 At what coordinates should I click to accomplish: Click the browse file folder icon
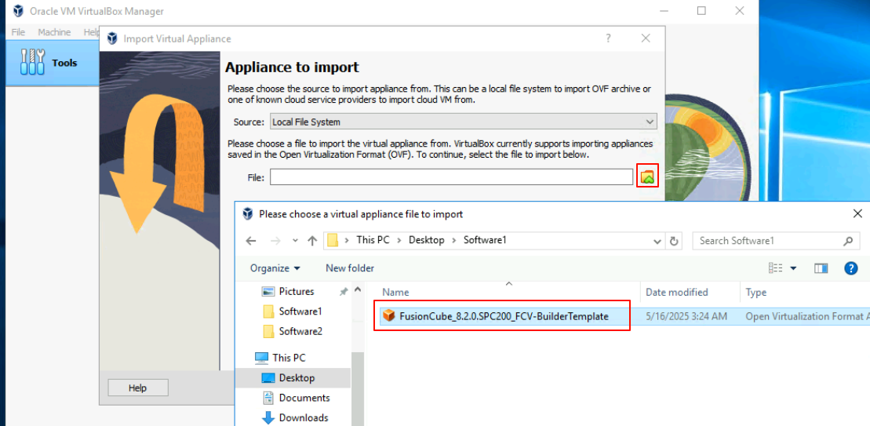pos(647,177)
